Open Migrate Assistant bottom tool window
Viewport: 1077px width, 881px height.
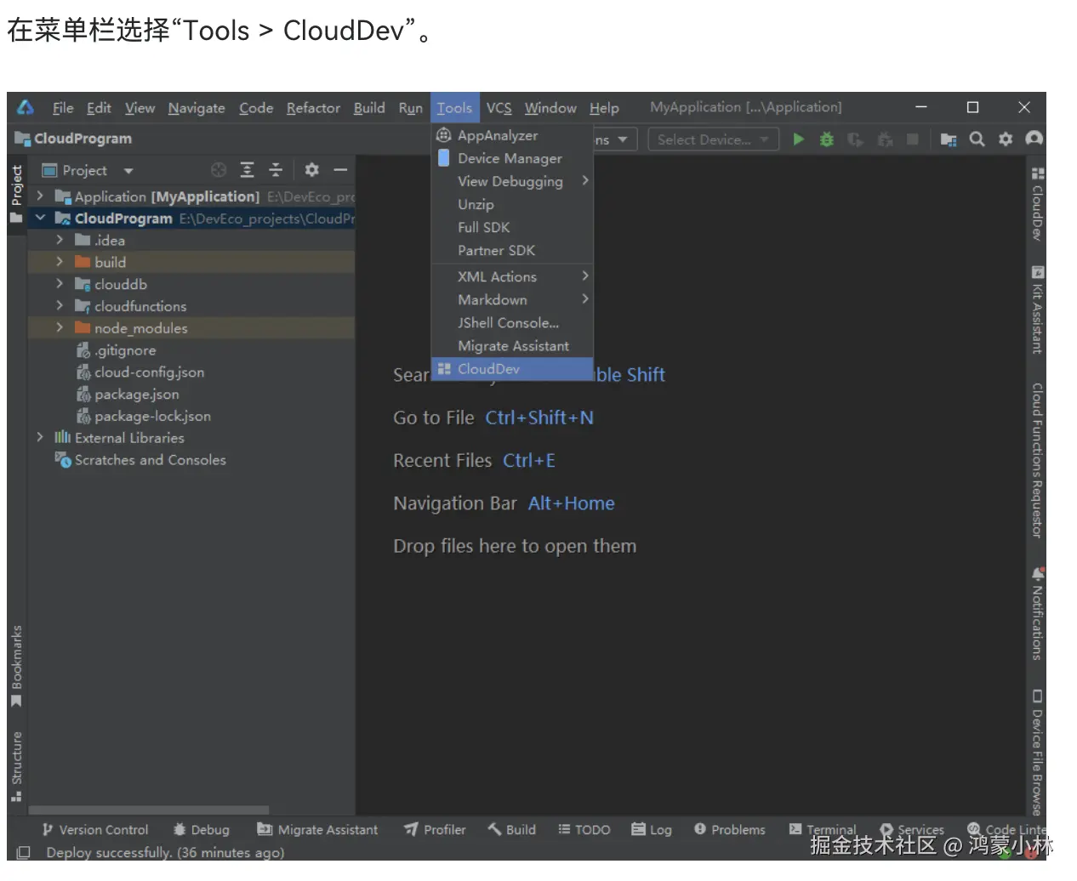pyautogui.click(x=317, y=829)
